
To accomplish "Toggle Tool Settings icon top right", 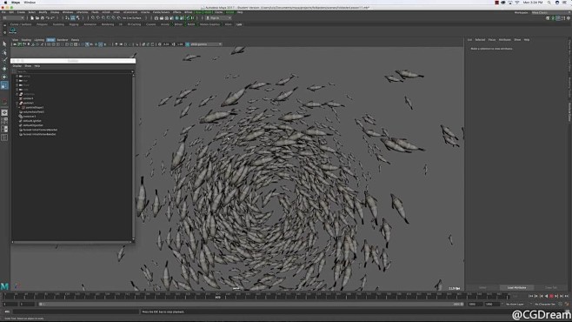I will click(x=563, y=18).
